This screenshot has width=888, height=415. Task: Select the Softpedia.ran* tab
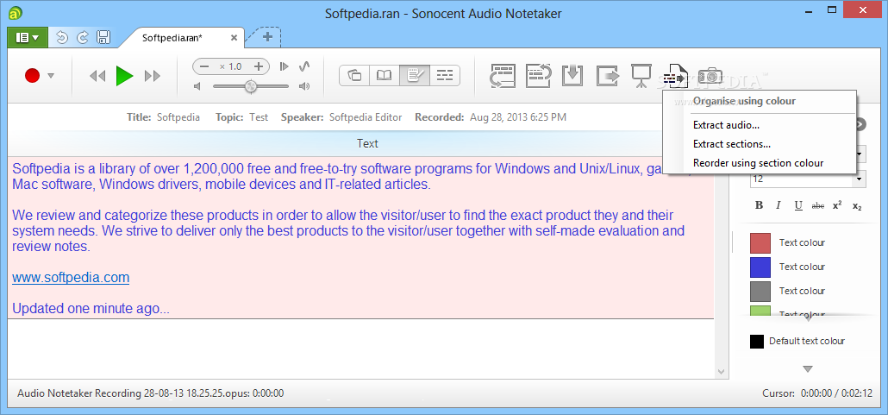click(172, 38)
